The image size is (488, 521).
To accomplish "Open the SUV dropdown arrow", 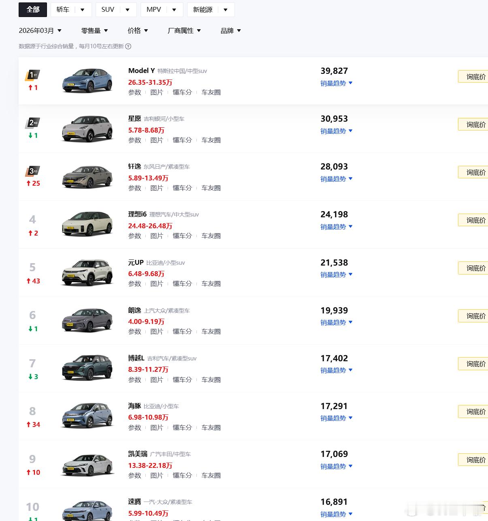I will coord(128,9).
